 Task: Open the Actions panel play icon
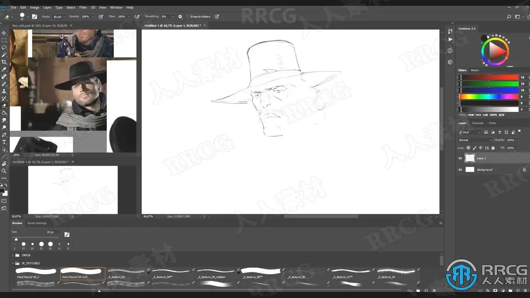[450, 40]
